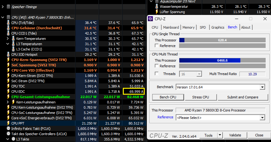The image size is (271, 142).
Task: Open the Tools dropdown arrow in CPU-Z
Action: (x=220, y=135)
